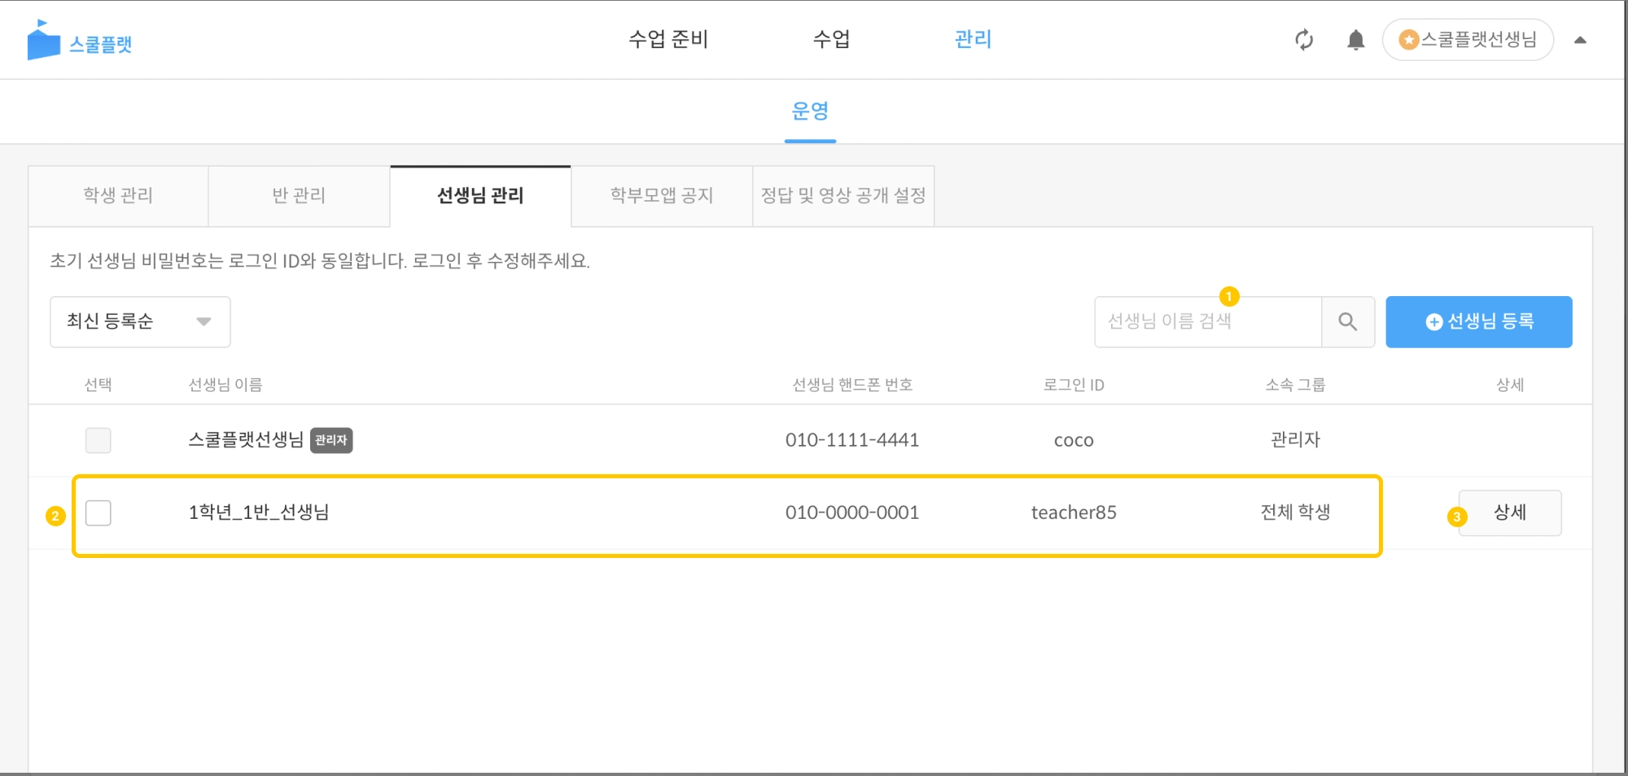The height and width of the screenshot is (776, 1628).
Task: Click the magnifier search icon
Action: point(1348,322)
